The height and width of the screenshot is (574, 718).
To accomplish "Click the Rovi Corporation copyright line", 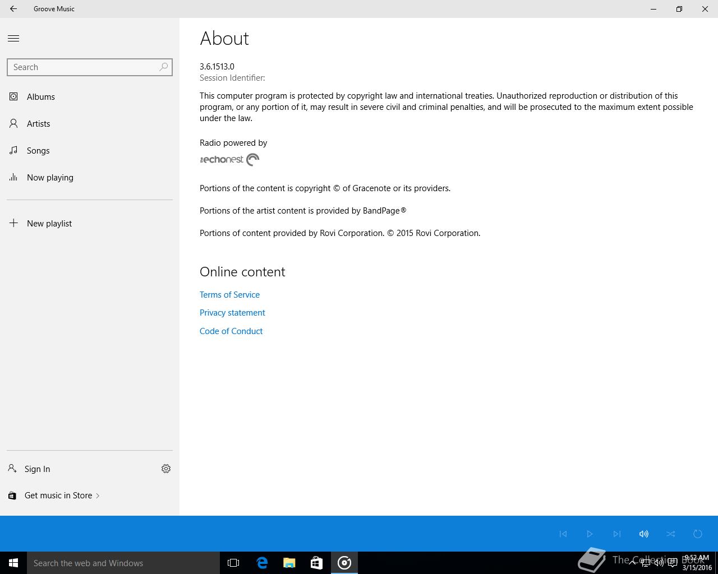I will [340, 233].
